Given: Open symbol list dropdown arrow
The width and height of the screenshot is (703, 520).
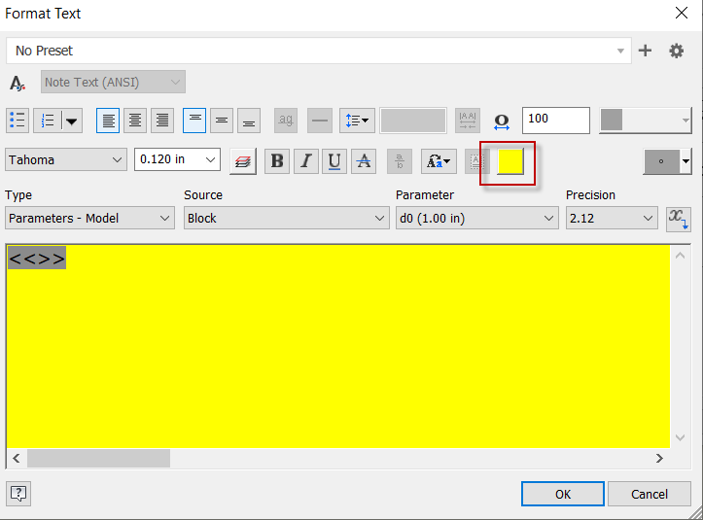Looking at the screenshot, I should click(685, 161).
